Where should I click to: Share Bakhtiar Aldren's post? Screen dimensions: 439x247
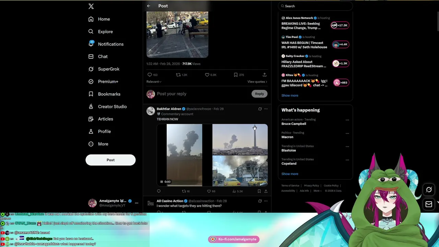(x=266, y=191)
